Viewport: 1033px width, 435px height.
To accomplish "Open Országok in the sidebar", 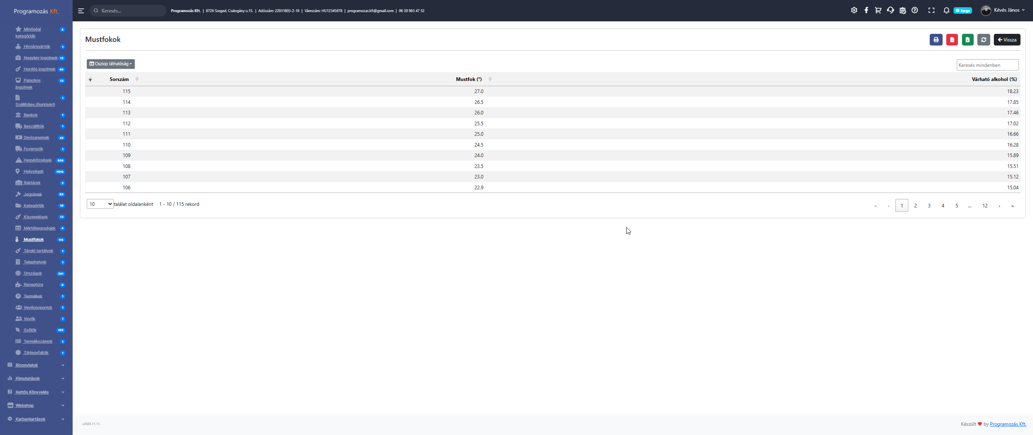I will (x=33, y=273).
